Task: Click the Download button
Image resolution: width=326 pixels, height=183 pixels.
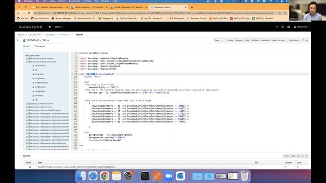Action: pyautogui.click(x=265, y=40)
